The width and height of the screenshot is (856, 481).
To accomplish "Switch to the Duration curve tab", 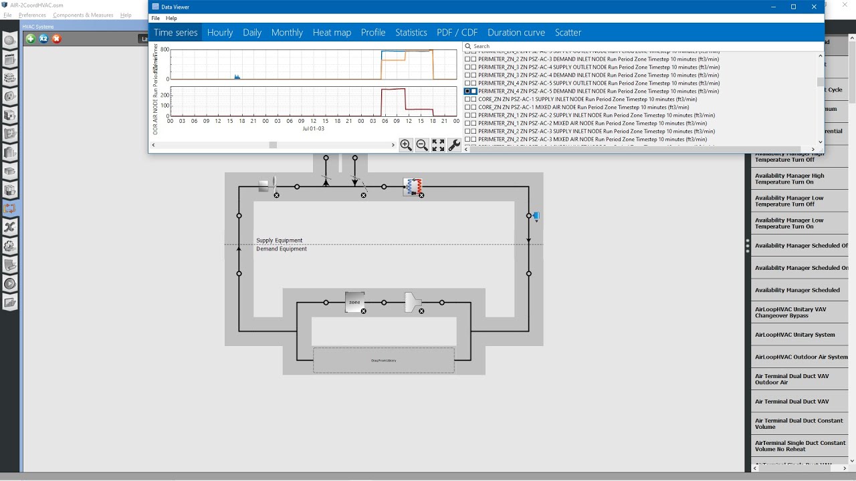I will (x=516, y=32).
